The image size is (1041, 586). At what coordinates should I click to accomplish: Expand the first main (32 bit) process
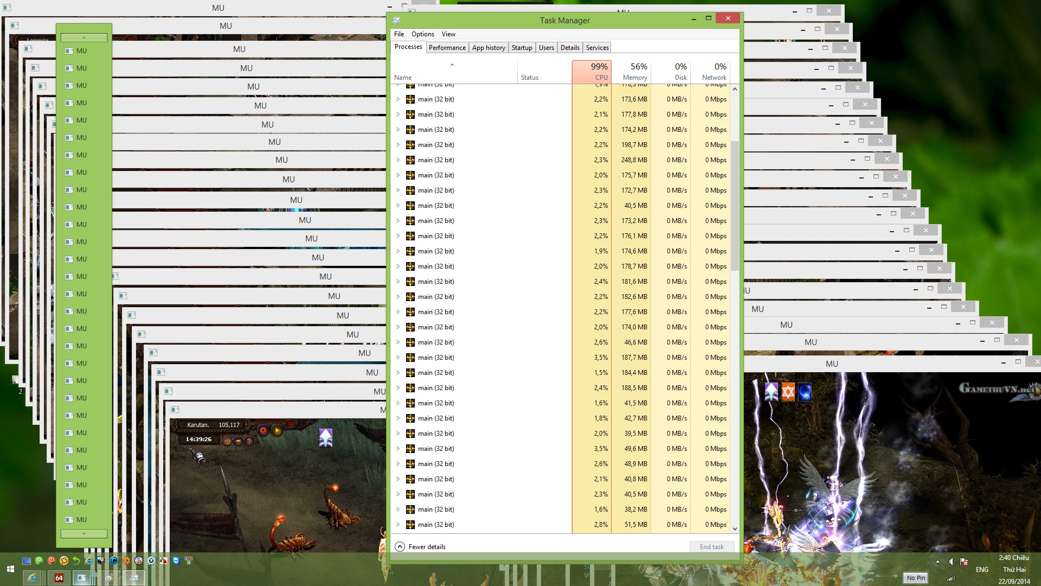(x=399, y=99)
